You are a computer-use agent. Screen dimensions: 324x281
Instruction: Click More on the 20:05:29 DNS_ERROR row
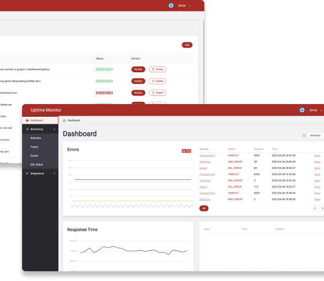click(x=317, y=162)
